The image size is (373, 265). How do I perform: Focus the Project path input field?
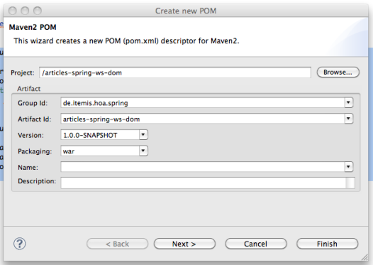pyautogui.click(x=175, y=72)
